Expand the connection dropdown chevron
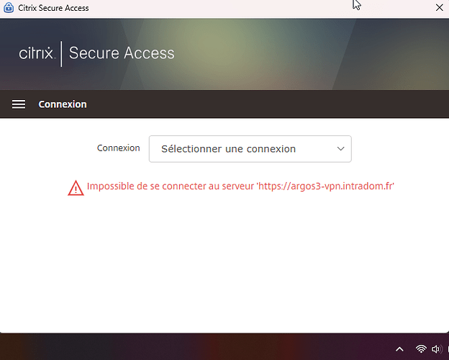This screenshot has width=449, height=360. coord(340,149)
